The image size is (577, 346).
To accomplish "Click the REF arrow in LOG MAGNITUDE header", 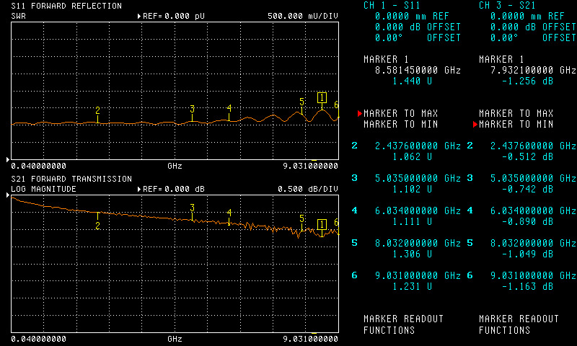I will click(139, 189).
